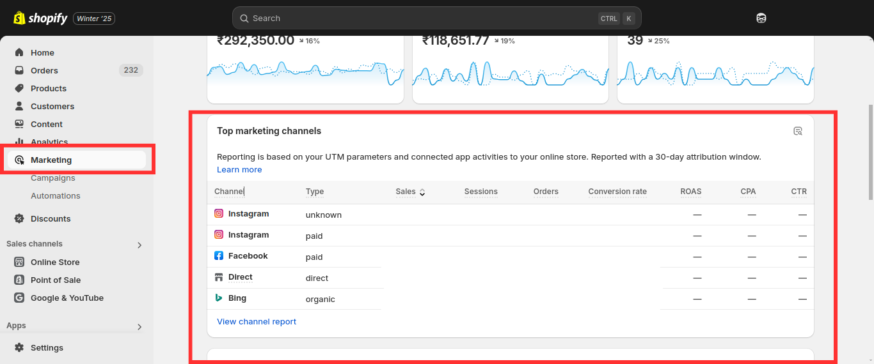Viewport: 874px width, 364px height.
Task: Click the Orders inbox icon
Action: [19, 70]
